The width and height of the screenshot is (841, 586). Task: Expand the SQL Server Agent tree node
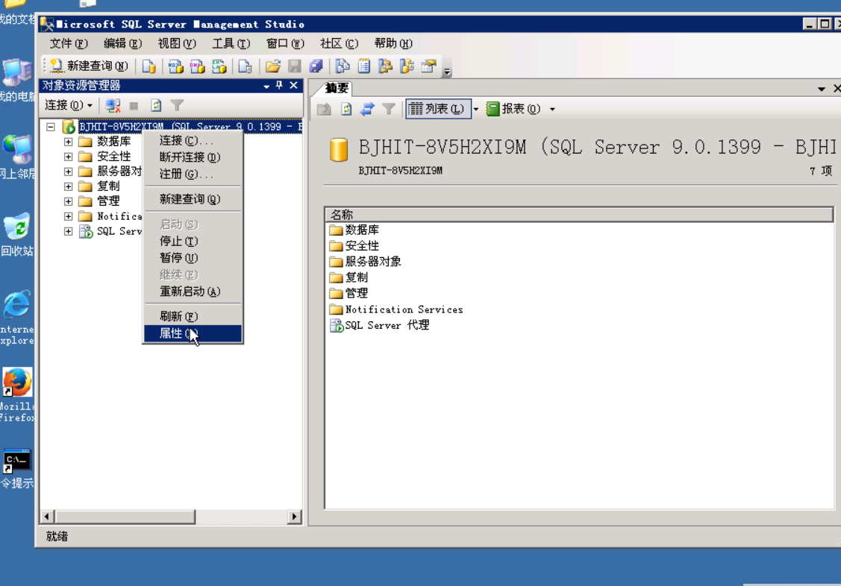tap(68, 232)
